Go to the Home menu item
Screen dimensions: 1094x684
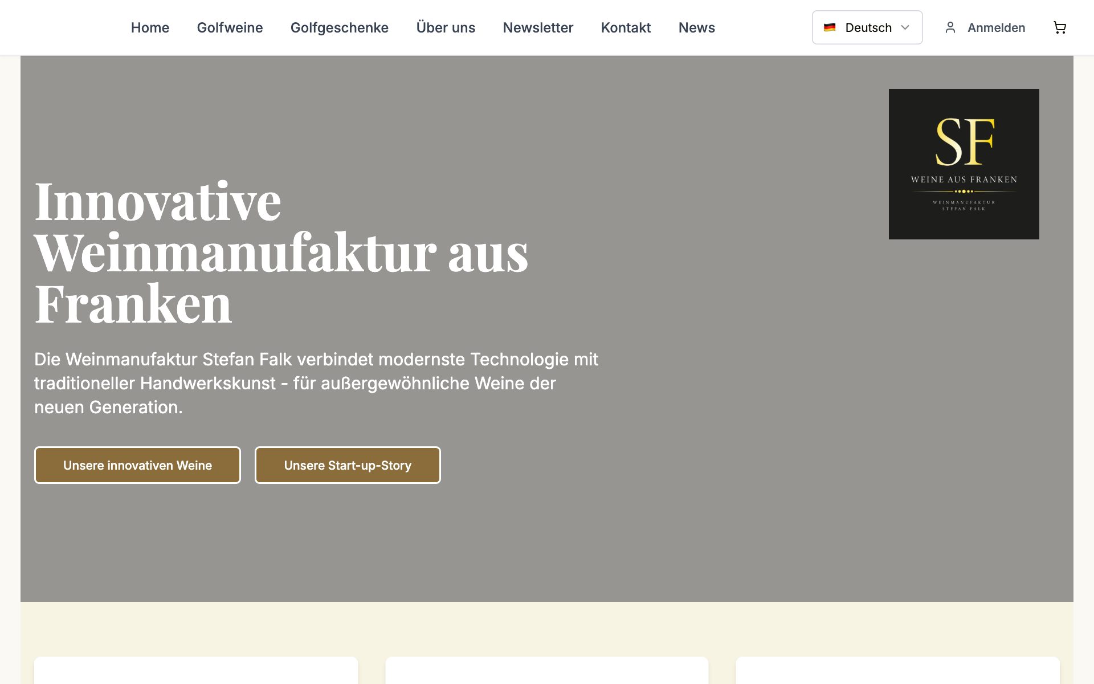(x=150, y=27)
